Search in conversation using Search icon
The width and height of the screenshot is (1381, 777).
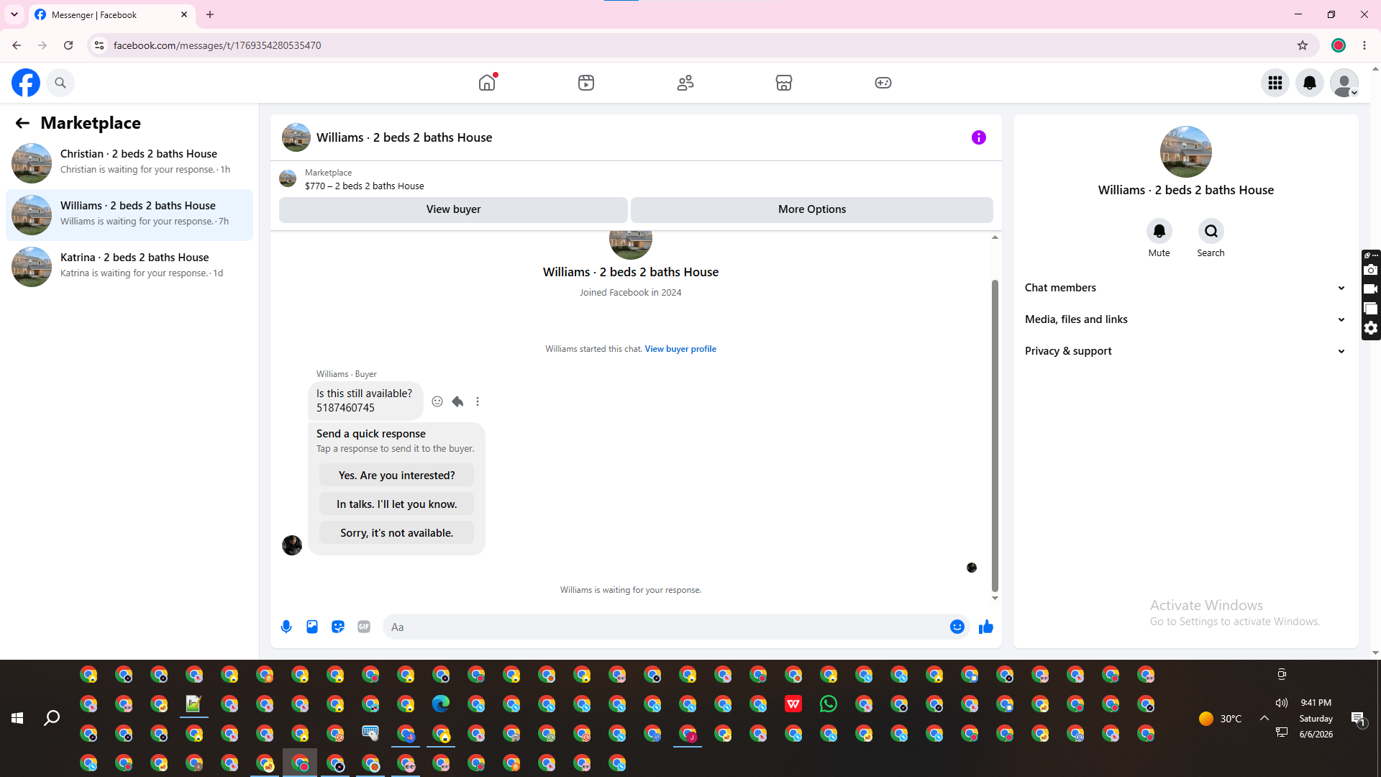[x=1211, y=231]
